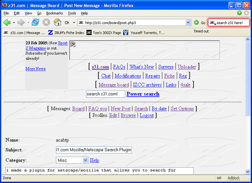Expand the address bar URL history dropdown

188,22
